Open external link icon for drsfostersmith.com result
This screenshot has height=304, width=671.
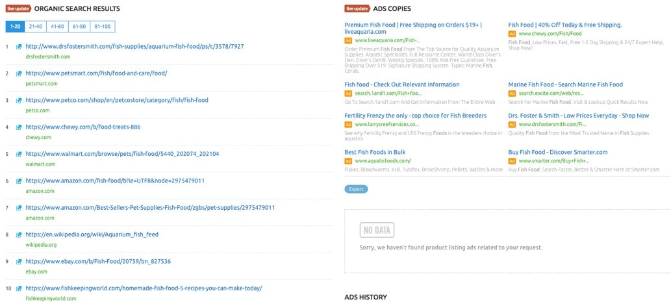coord(19,46)
